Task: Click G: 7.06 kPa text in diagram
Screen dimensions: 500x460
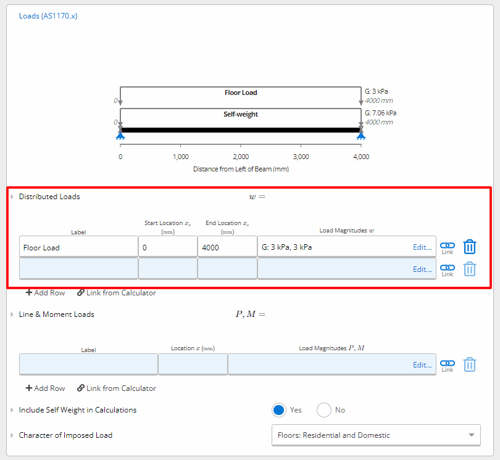Action: 380,113
